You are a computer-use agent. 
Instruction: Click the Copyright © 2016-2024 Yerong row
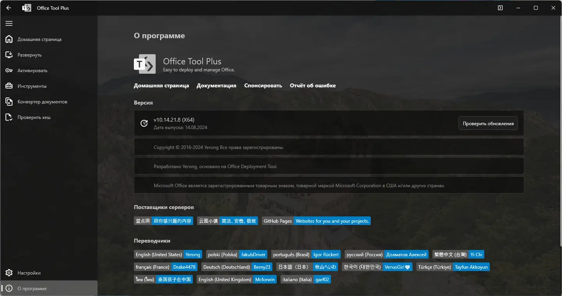(329, 147)
